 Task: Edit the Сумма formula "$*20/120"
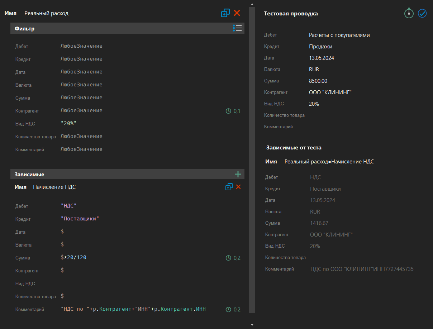[73, 258]
